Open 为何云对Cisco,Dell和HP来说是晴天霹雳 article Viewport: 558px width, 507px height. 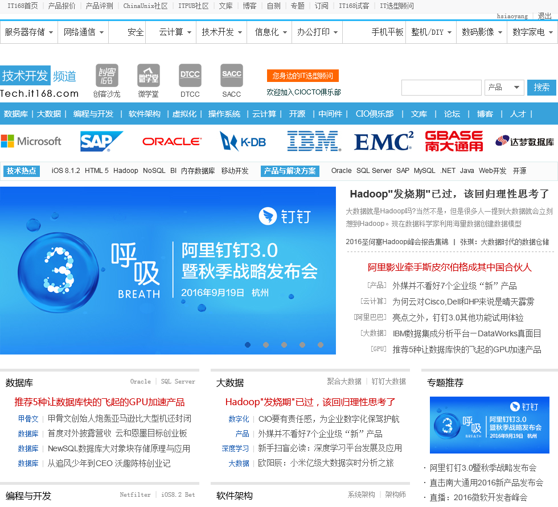463,302
